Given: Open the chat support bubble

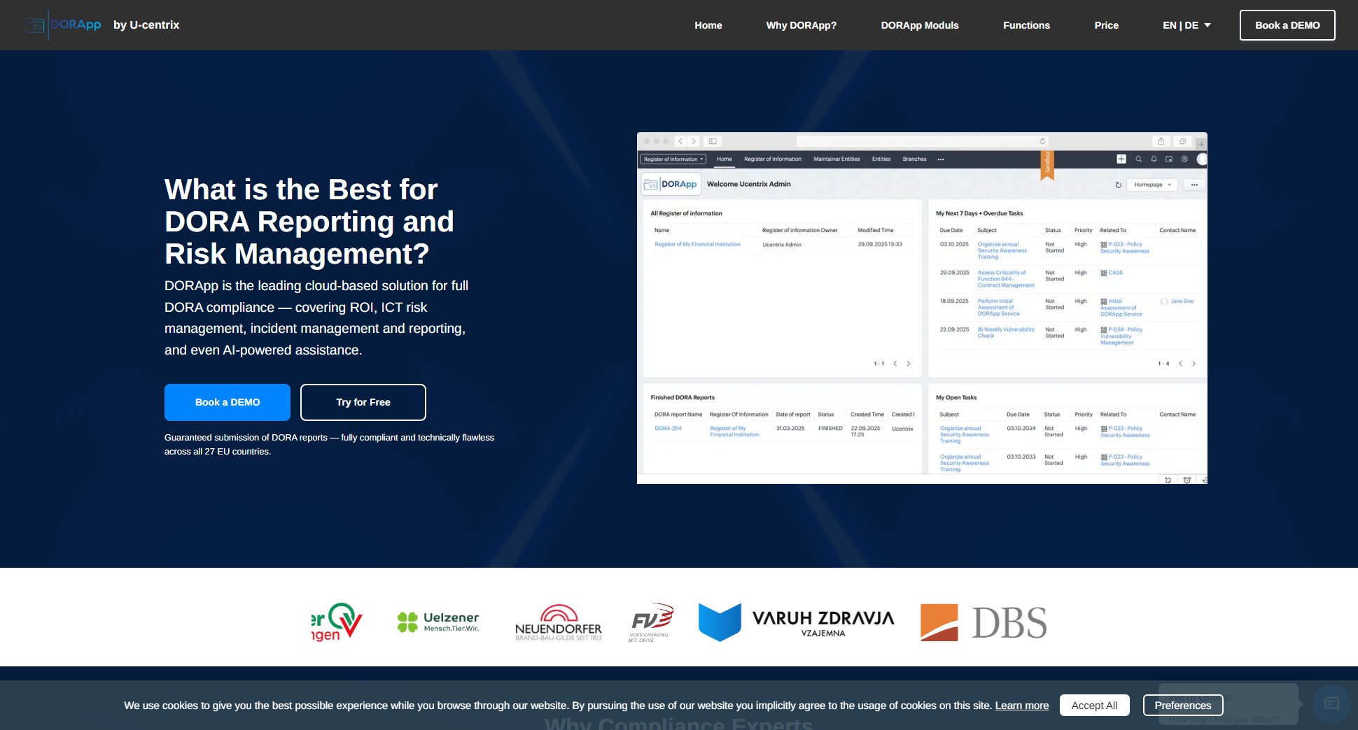Looking at the screenshot, I should [1332, 704].
